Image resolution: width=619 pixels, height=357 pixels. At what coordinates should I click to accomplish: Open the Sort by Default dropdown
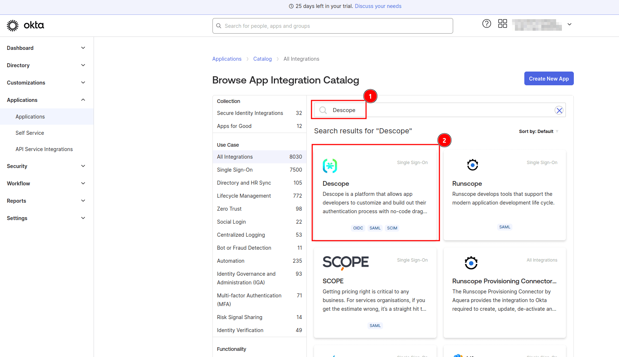click(538, 132)
